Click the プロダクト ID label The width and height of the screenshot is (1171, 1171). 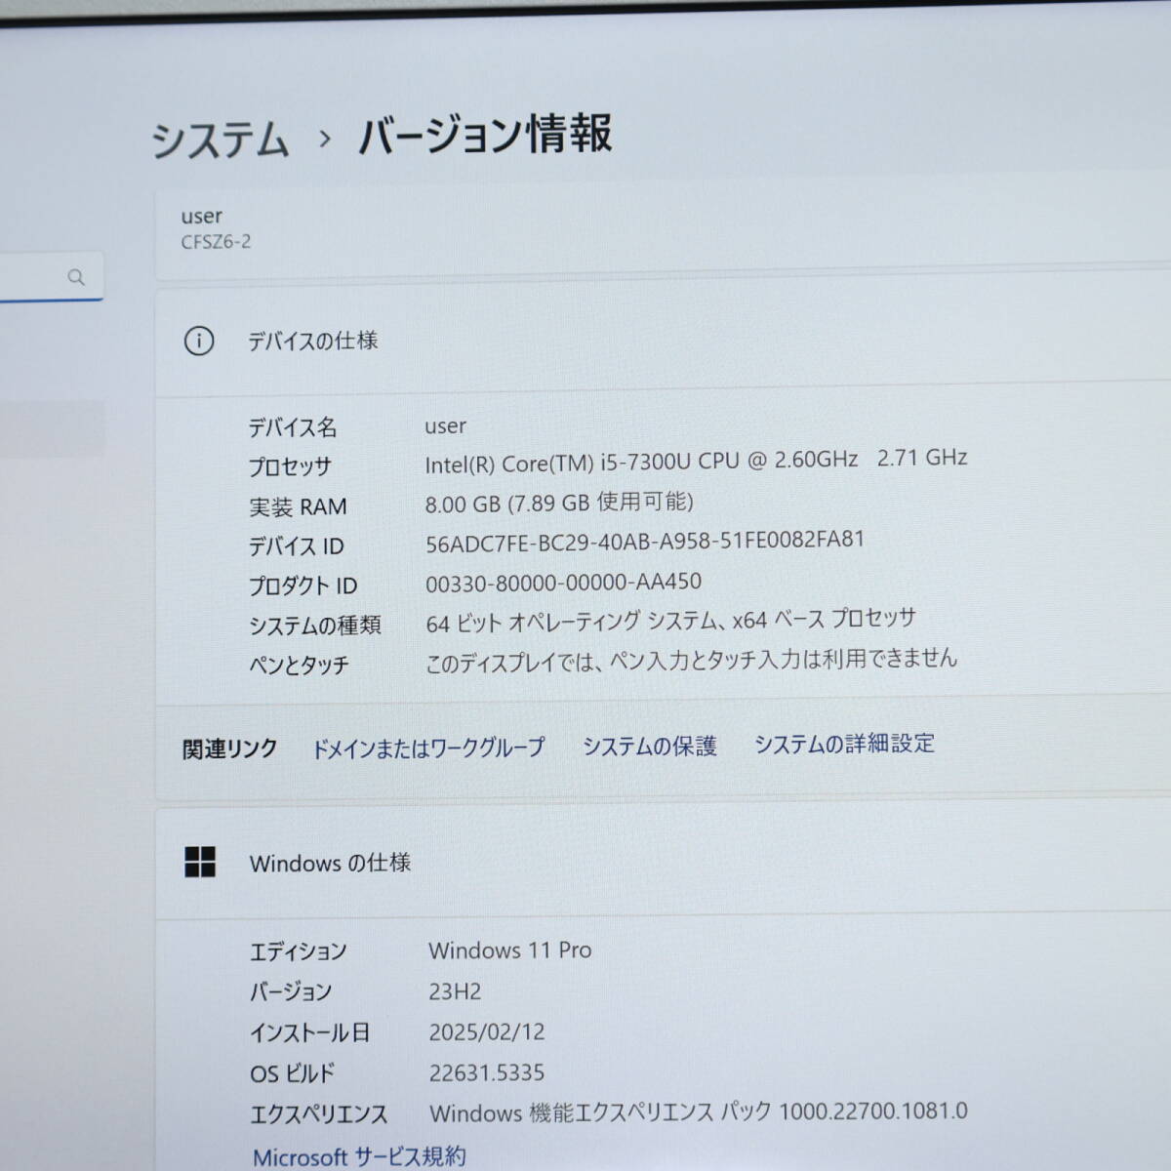click(x=303, y=586)
